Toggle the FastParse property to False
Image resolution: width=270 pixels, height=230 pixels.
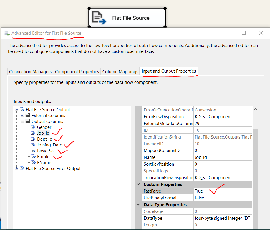pos(221,191)
